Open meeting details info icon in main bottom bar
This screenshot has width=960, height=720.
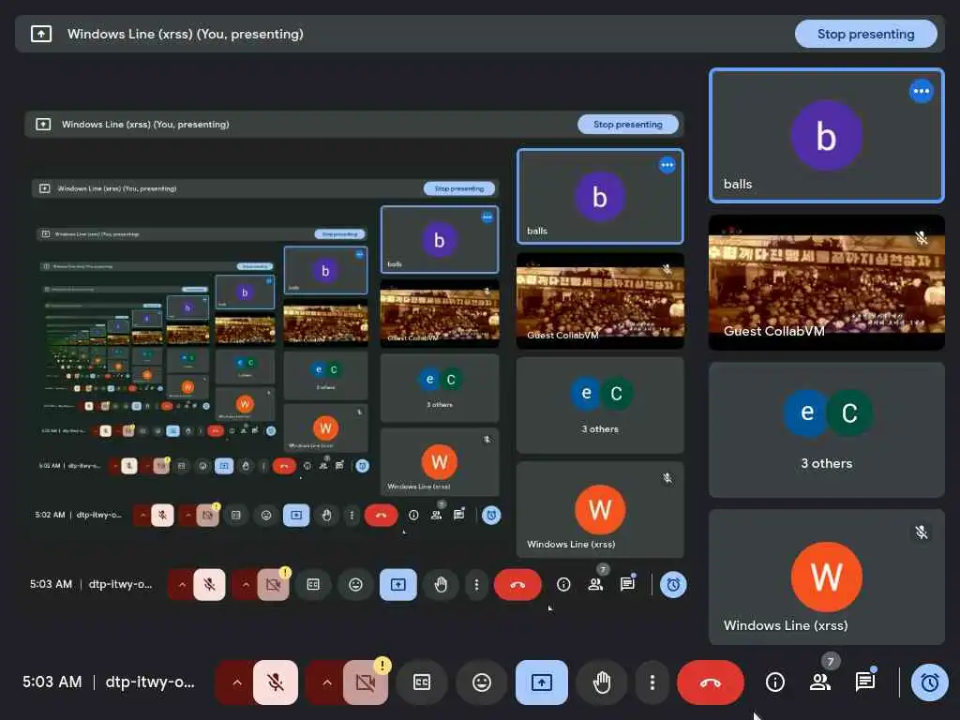pyautogui.click(x=775, y=682)
